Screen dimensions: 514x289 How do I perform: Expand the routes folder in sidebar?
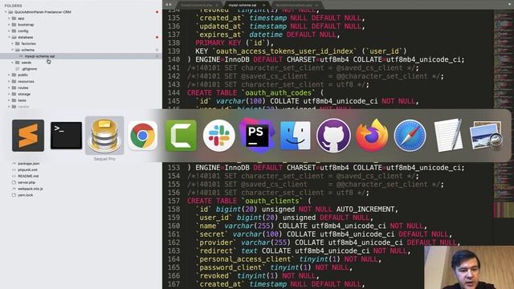(x=9, y=88)
